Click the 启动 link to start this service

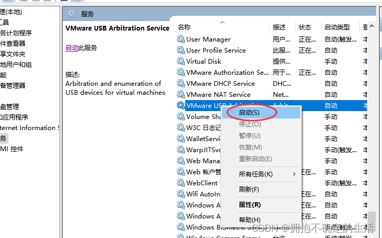72,48
